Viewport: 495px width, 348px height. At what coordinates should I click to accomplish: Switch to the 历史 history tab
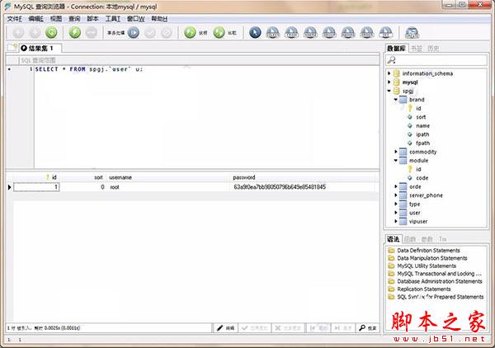coord(433,49)
